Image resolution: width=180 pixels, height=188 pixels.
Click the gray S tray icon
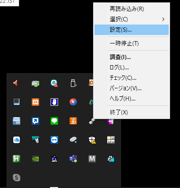pyautogui.click(x=17, y=178)
